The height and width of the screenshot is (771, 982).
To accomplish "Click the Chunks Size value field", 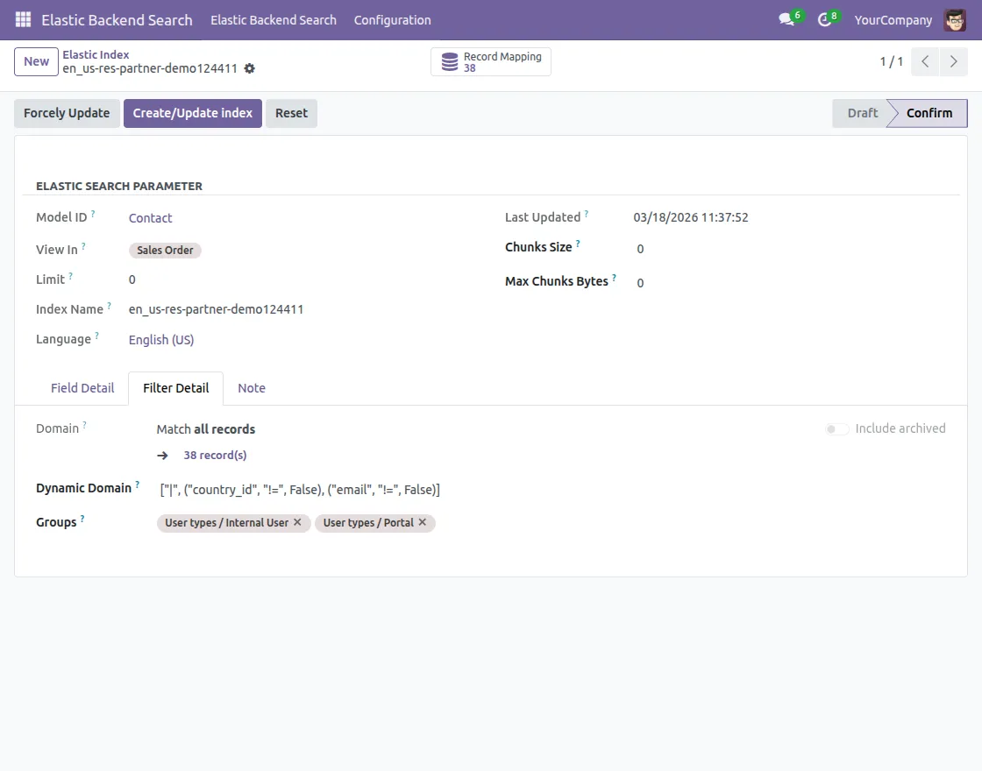I will point(640,249).
